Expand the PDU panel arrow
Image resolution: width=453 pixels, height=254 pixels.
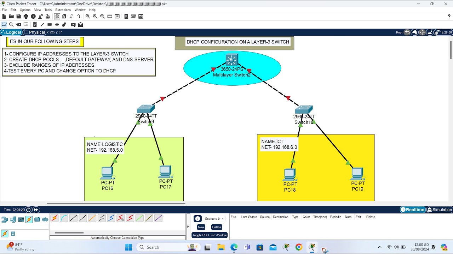(x=188, y=226)
